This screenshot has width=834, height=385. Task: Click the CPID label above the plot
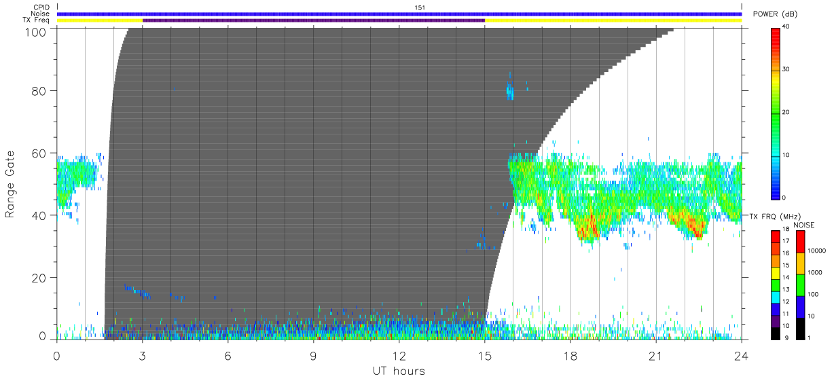(x=41, y=7)
